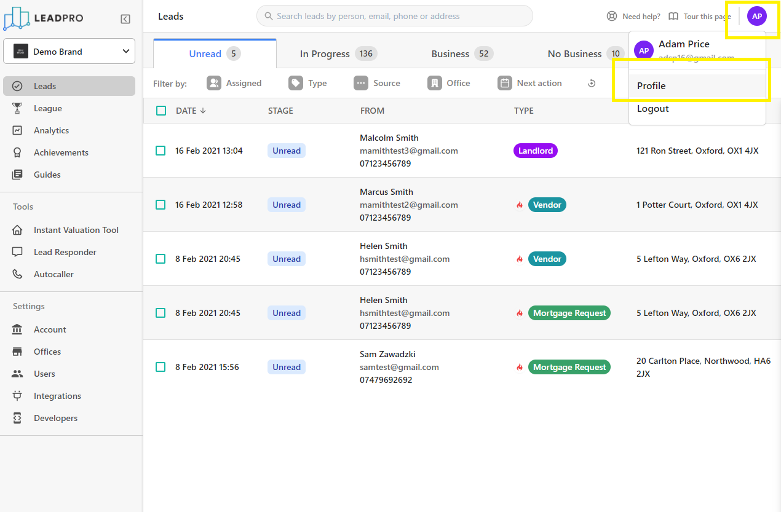Click Logout in the user menu

(x=652, y=109)
